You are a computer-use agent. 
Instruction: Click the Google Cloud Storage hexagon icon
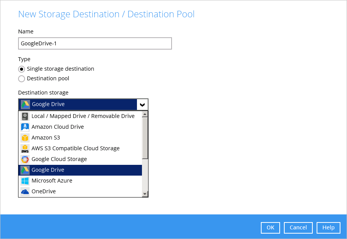[25, 159]
